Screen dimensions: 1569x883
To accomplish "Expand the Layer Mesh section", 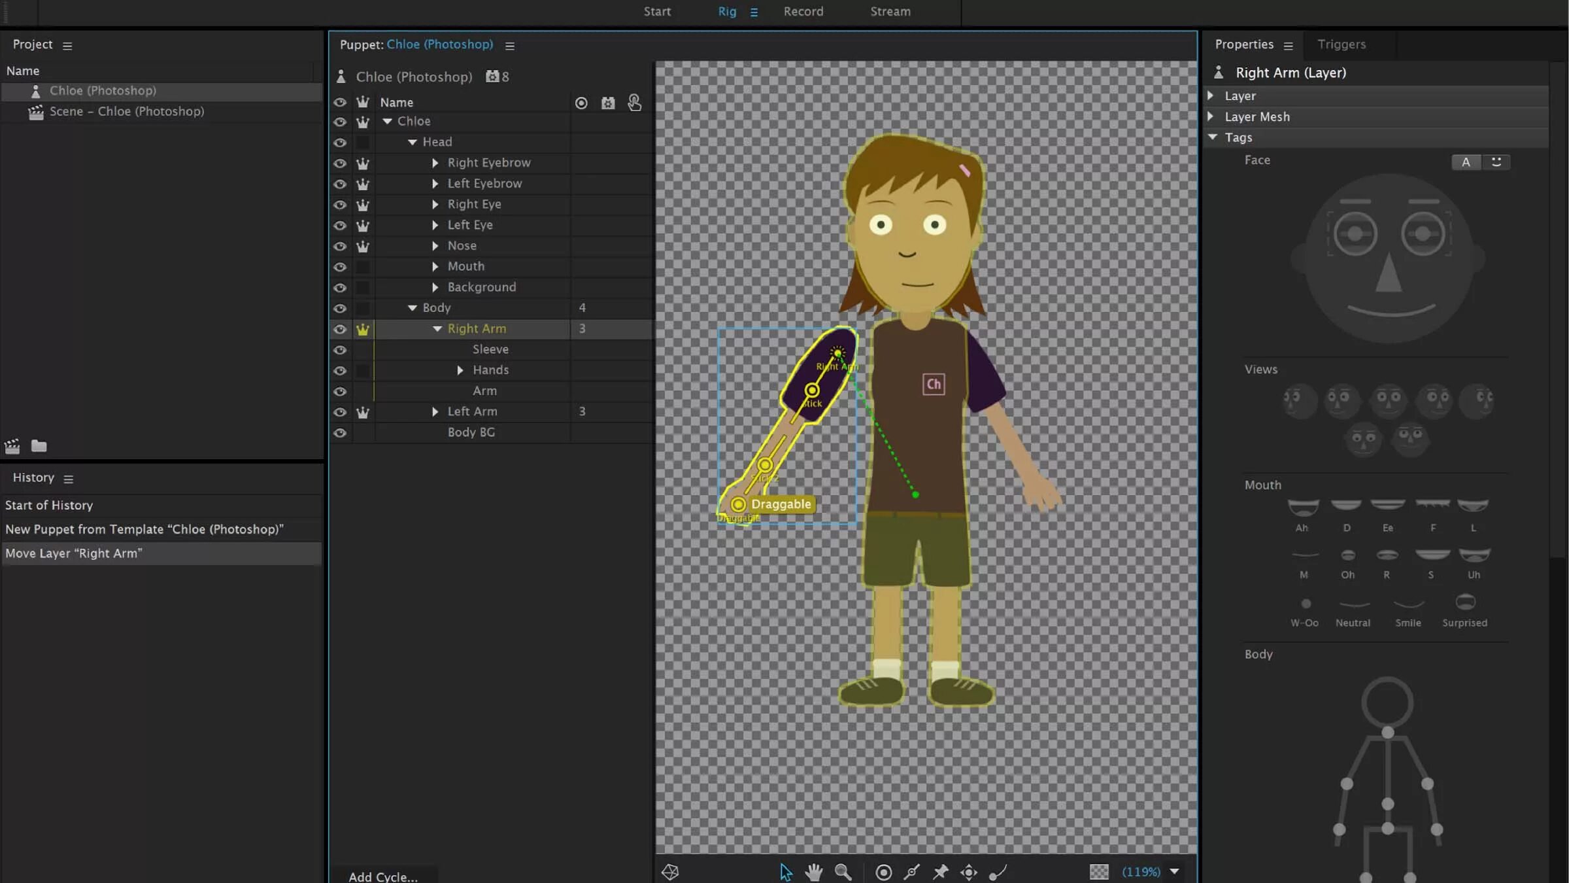I will coord(1211,116).
